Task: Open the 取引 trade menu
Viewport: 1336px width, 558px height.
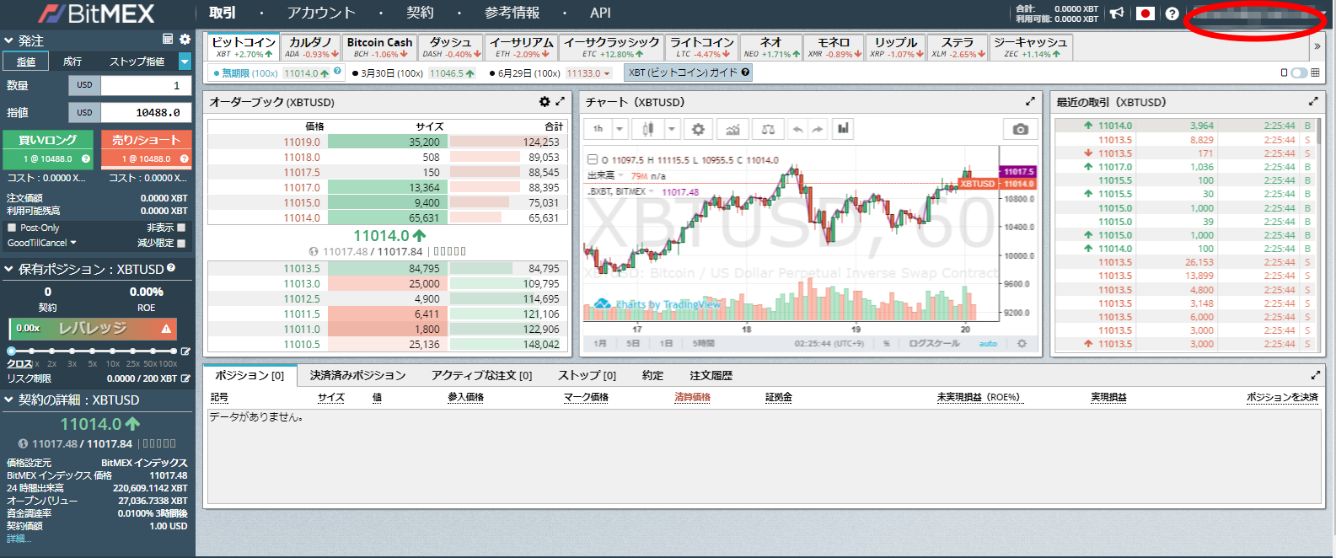Action: [223, 13]
